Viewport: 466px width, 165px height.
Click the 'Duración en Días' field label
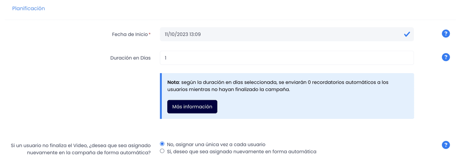pyautogui.click(x=131, y=58)
